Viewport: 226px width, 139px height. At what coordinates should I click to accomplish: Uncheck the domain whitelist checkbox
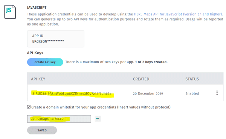coord(29,107)
